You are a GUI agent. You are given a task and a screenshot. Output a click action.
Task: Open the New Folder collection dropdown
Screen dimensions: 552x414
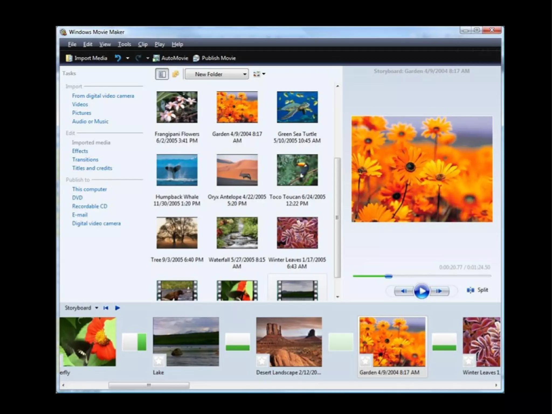[244, 74]
